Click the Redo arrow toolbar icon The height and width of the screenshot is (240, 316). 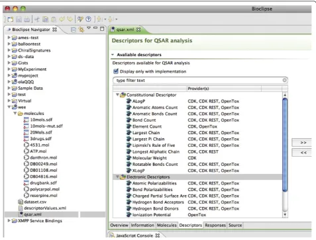coord(70,19)
